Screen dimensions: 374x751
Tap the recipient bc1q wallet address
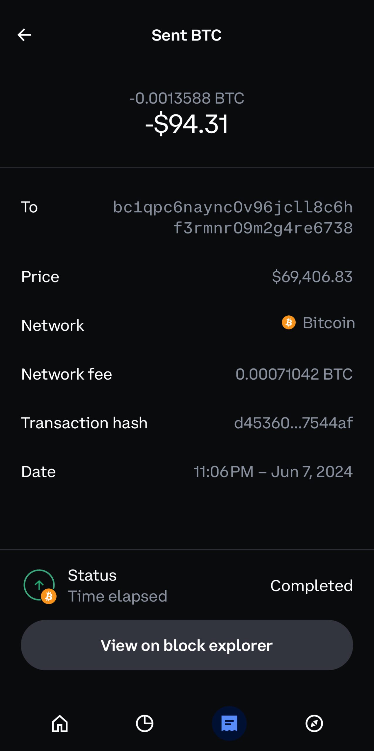[233, 218]
